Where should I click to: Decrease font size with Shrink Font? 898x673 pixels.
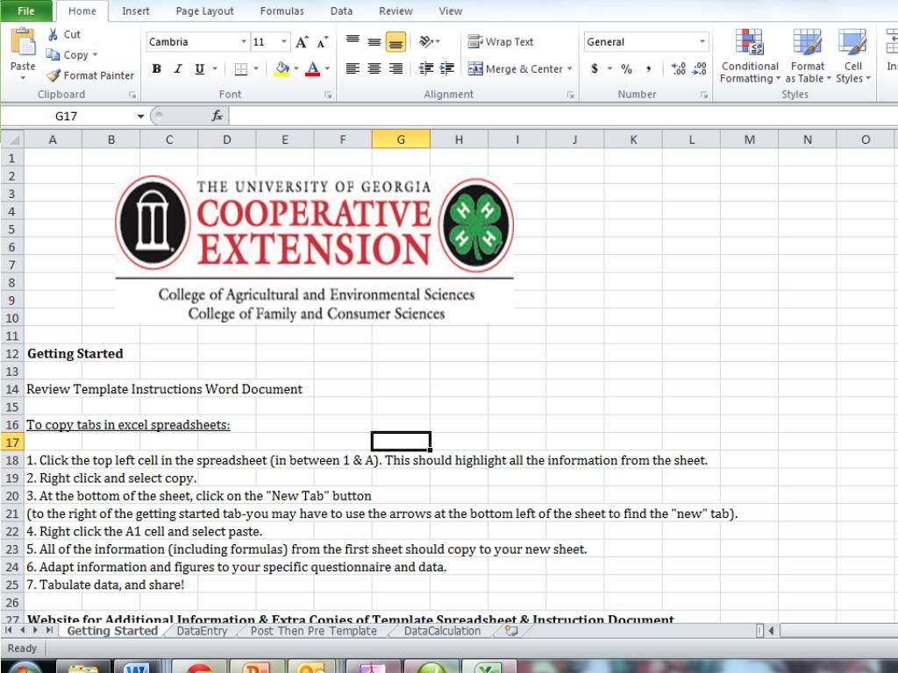(323, 42)
